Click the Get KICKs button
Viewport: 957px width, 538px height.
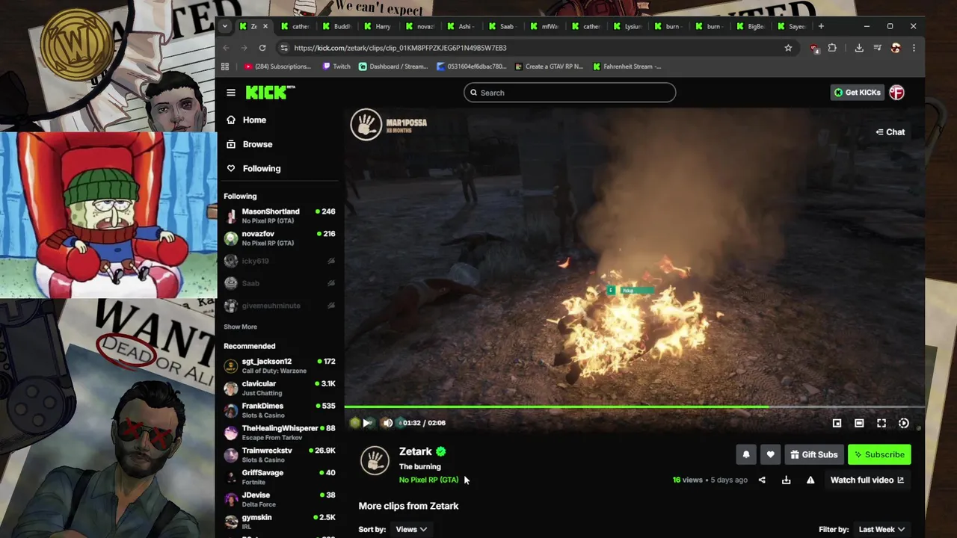pos(857,93)
